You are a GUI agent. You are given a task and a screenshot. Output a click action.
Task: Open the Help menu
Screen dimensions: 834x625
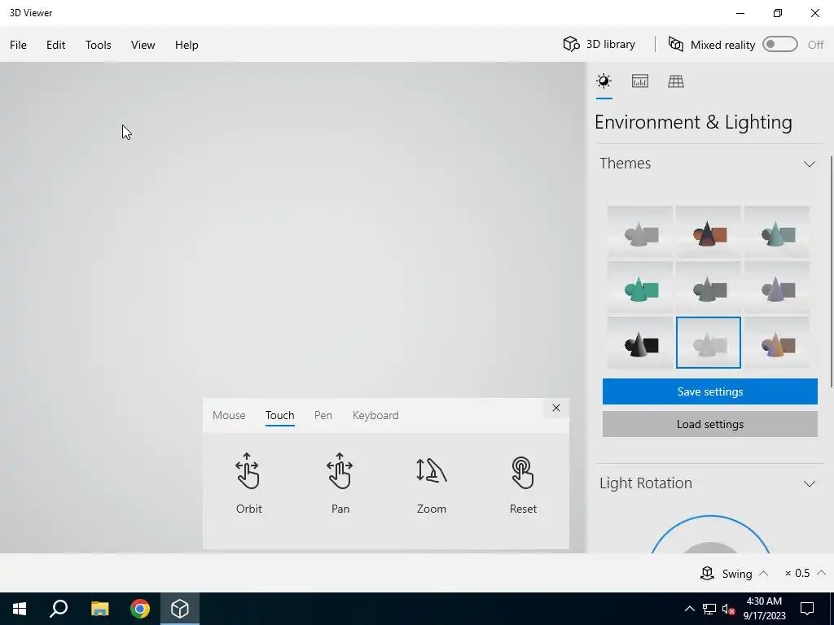187,45
